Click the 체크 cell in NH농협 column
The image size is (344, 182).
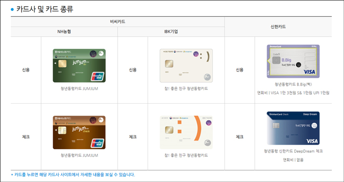point(26,137)
